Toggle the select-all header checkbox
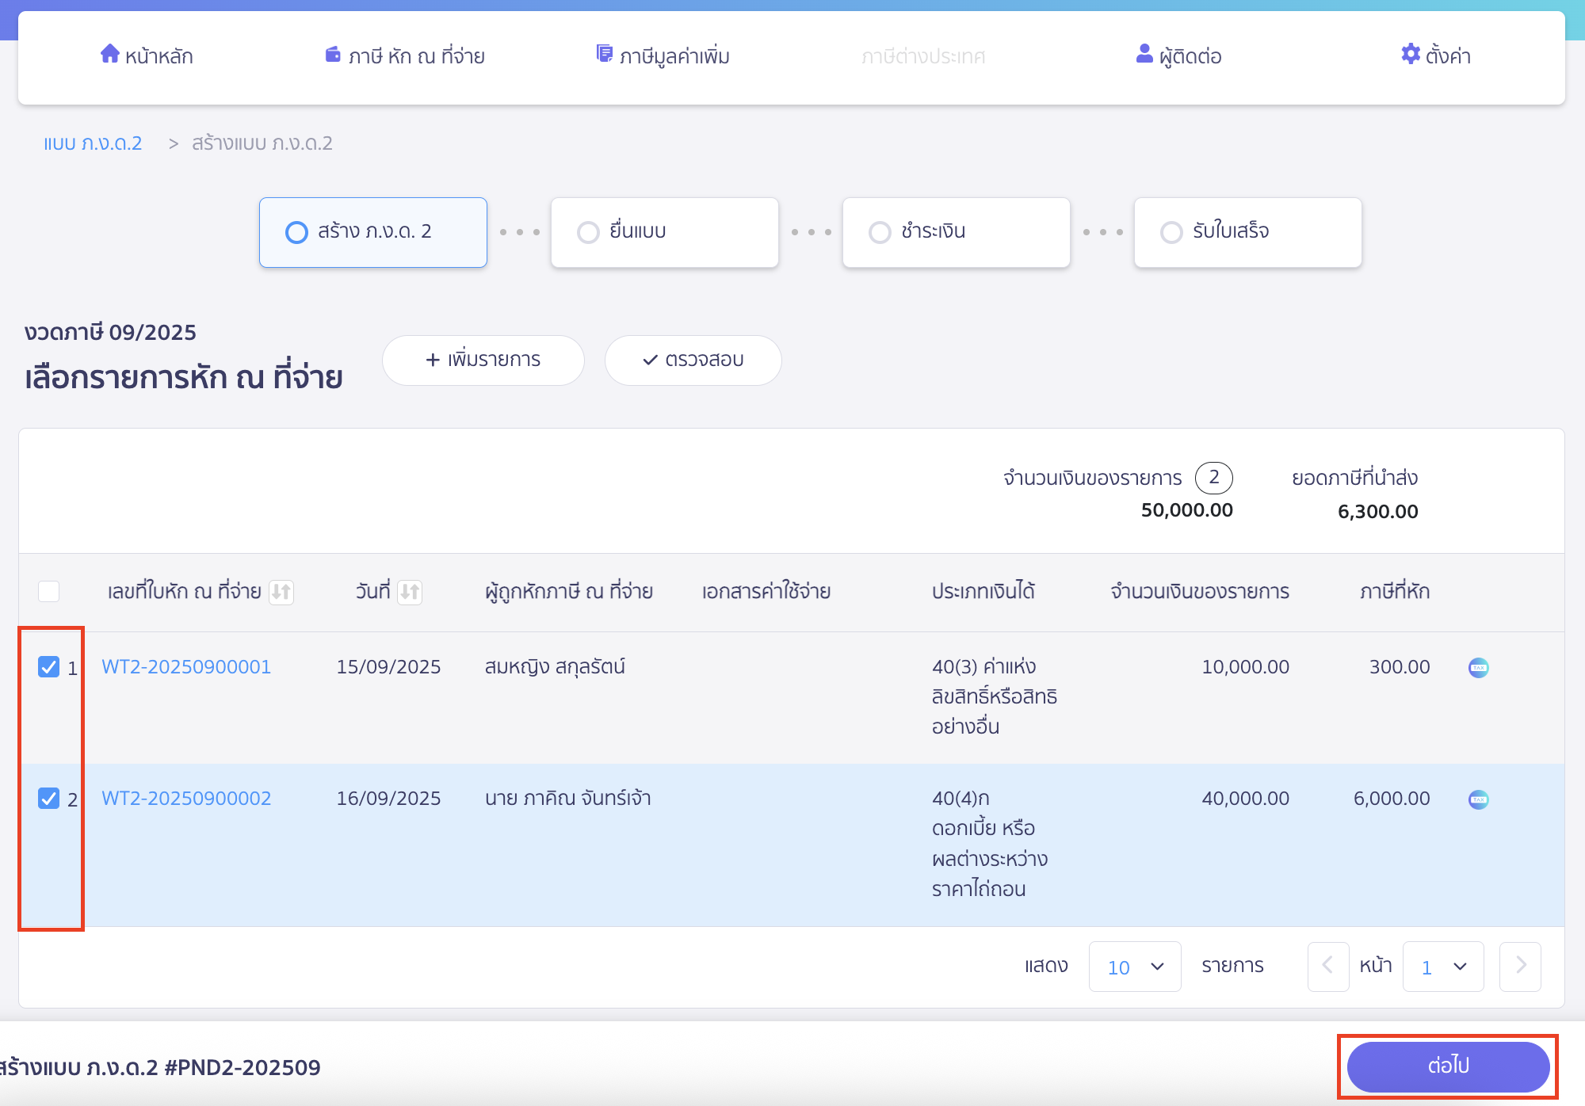This screenshot has width=1585, height=1106. [x=49, y=592]
